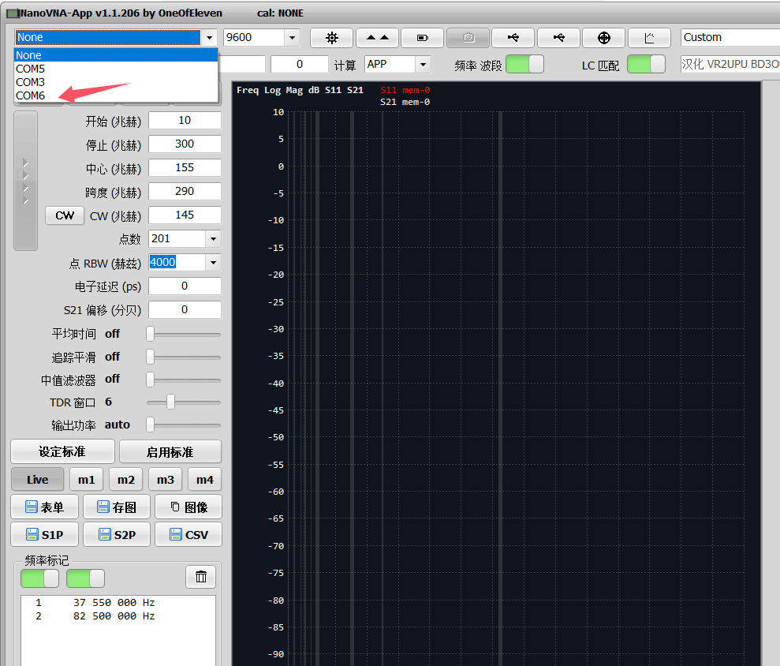Click the second USB connection button
The image size is (780, 666).
[x=558, y=38]
